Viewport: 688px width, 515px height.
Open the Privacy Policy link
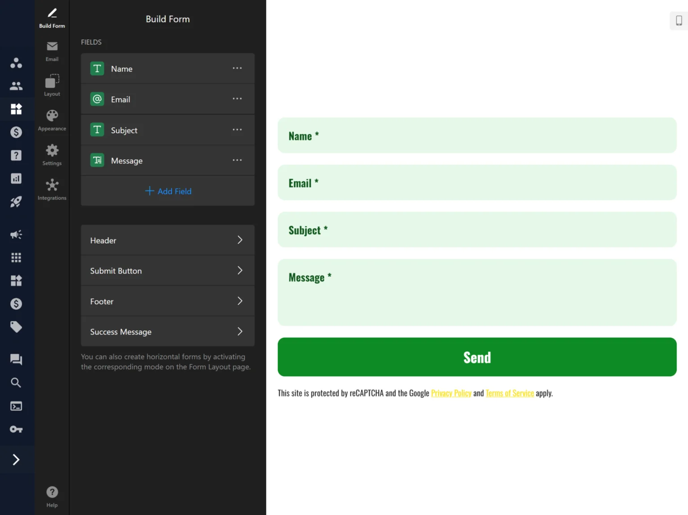pos(451,393)
